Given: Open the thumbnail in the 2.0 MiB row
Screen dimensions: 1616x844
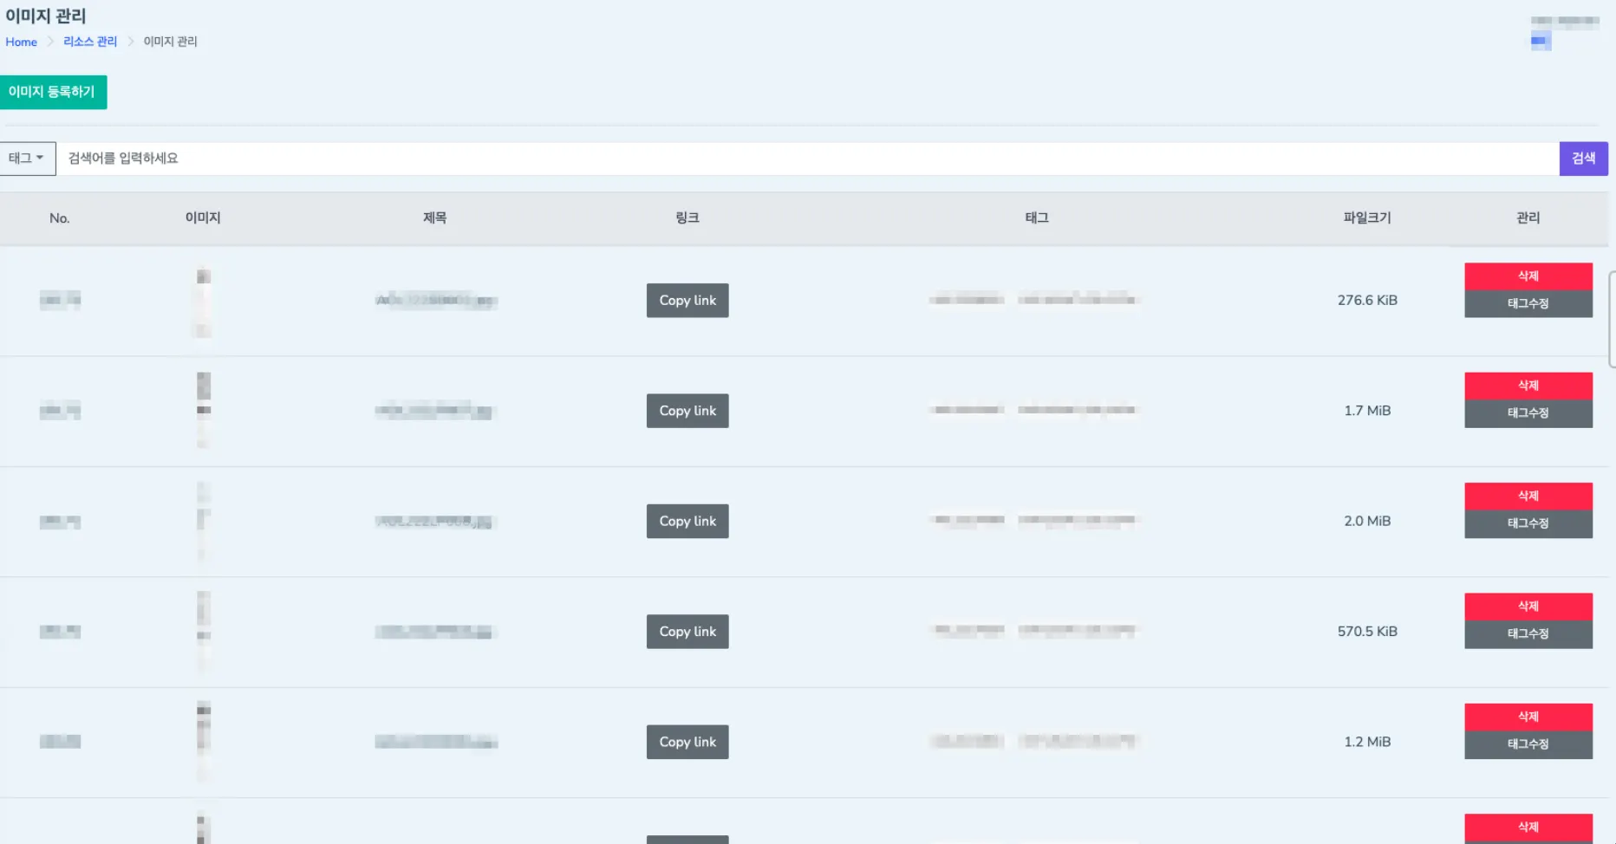Looking at the screenshot, I should coord(203,522).
